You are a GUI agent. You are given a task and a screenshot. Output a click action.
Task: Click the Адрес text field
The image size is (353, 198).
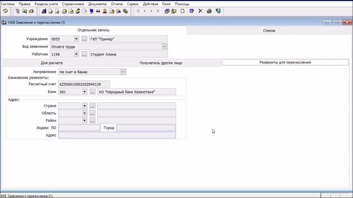[x=117, y=135]
